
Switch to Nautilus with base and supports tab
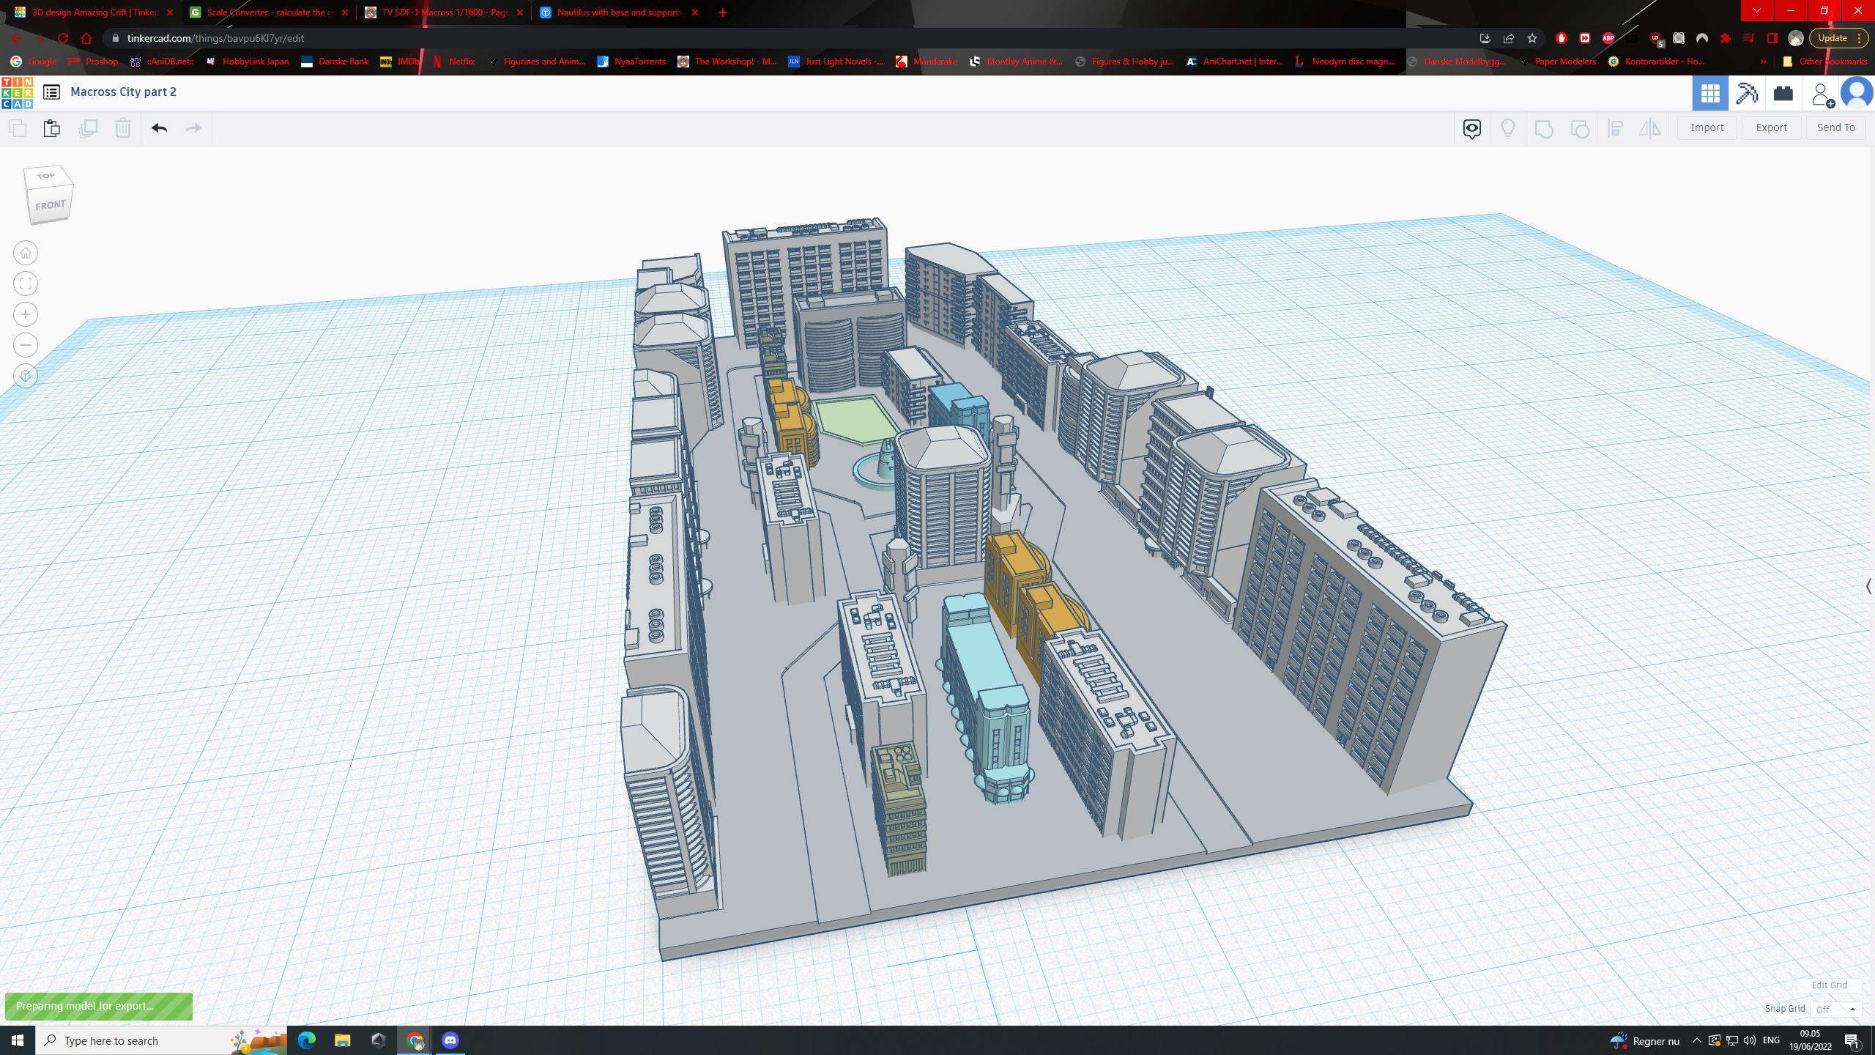click(620, 12)
